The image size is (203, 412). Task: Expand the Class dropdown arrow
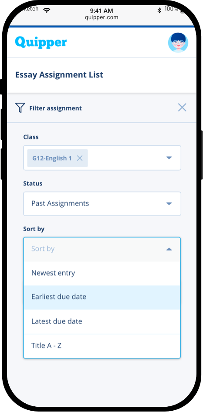(x=169, y=158)
